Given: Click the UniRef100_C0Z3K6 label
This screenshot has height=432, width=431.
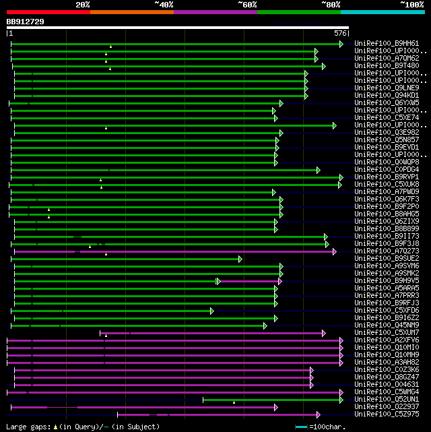Looking at the screenshot, I should click(x=387, y=369).
